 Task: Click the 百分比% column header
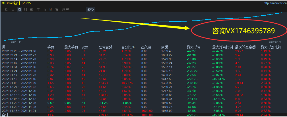coord(128,47)
